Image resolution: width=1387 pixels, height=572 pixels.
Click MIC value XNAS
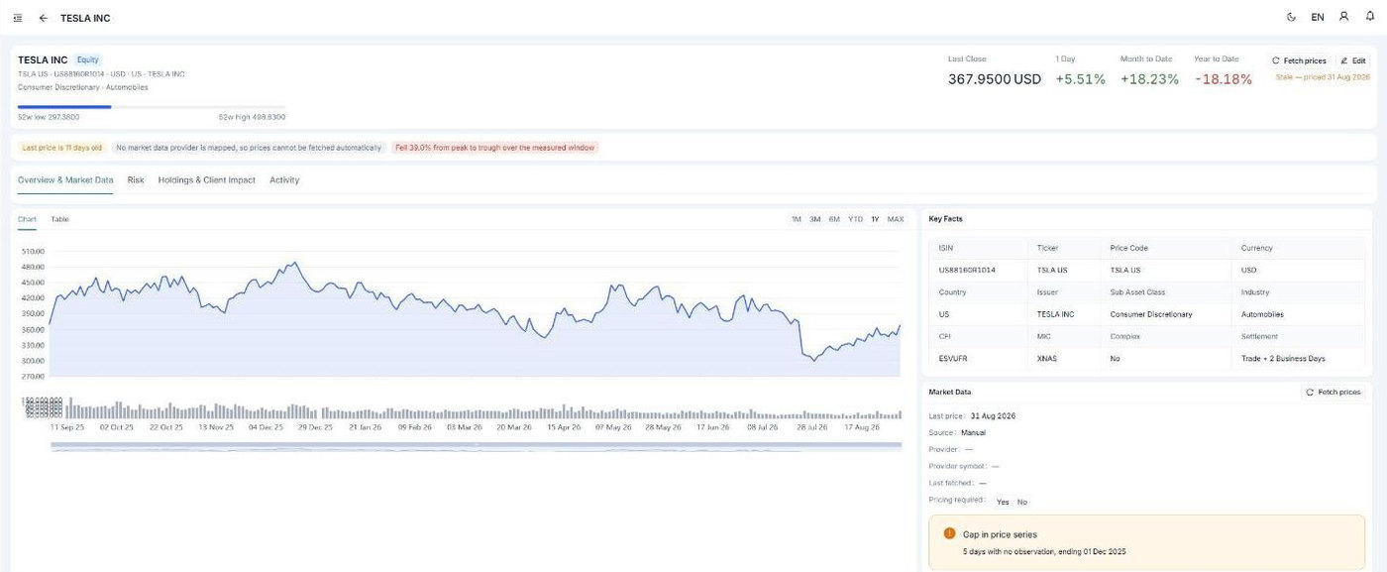point(1047,358)
